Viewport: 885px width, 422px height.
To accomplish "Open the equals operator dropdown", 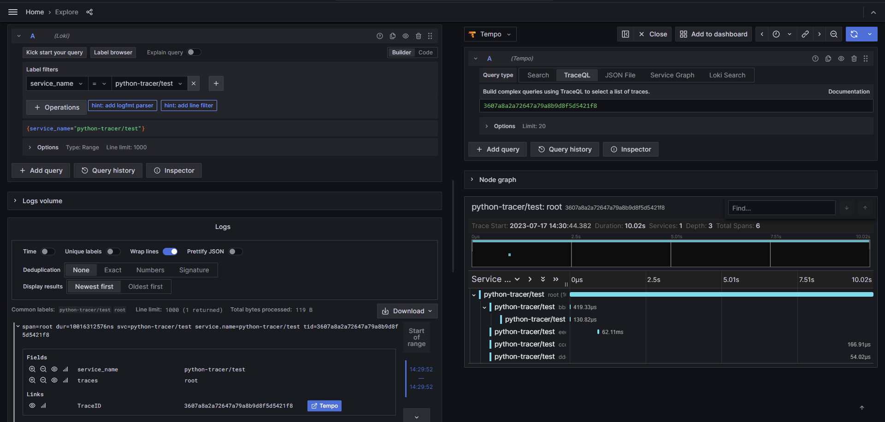I will coord(99,83).
